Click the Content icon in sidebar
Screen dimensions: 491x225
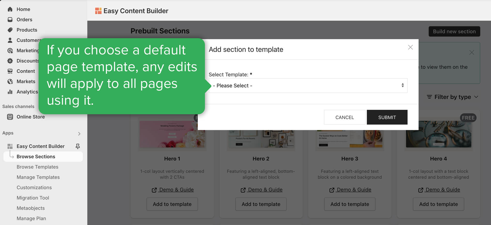click(x=10, y=71)
